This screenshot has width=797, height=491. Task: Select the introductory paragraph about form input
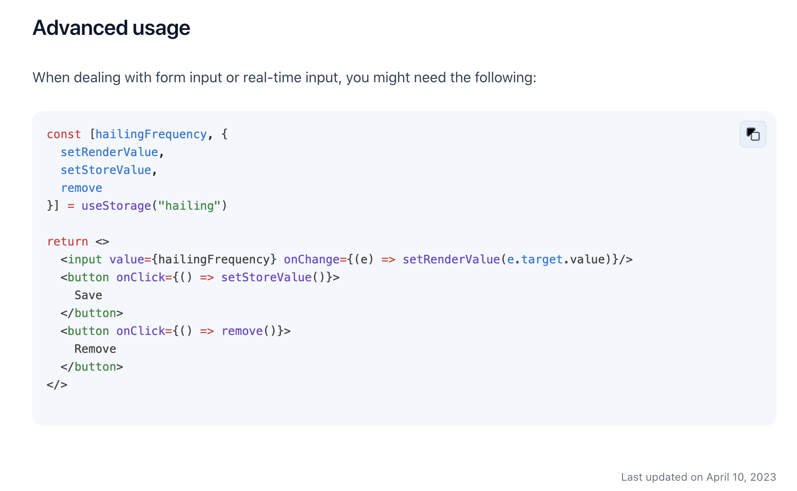tap(284, 77)
